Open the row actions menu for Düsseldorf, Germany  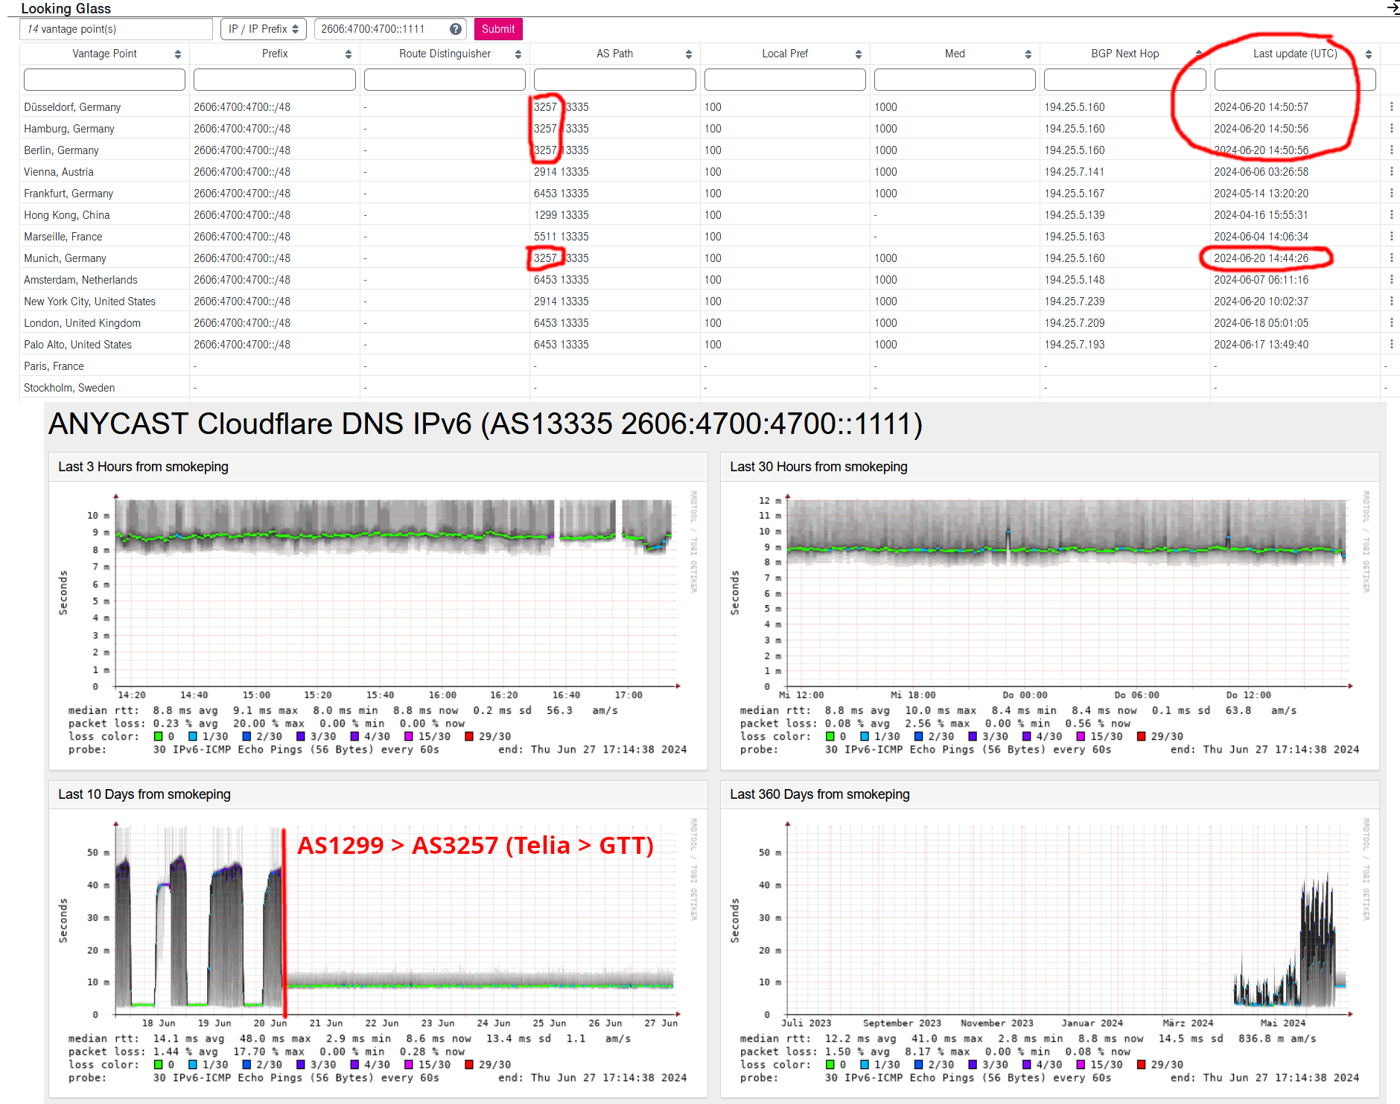coord(1392,106)
